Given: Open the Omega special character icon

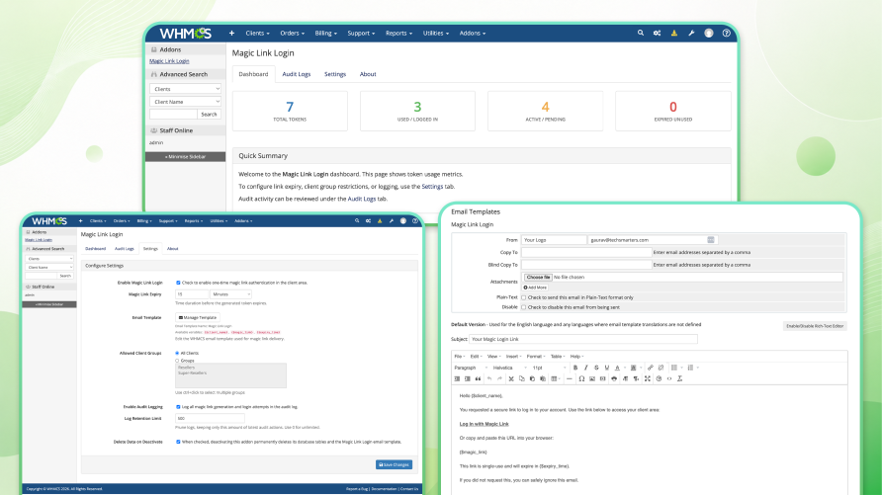Looking at the screenshot, I should [x=581, y=378].
